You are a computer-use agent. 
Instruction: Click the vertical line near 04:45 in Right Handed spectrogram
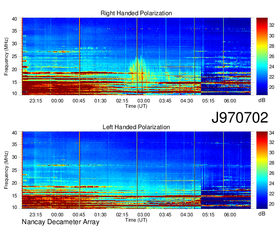[194, 56]
